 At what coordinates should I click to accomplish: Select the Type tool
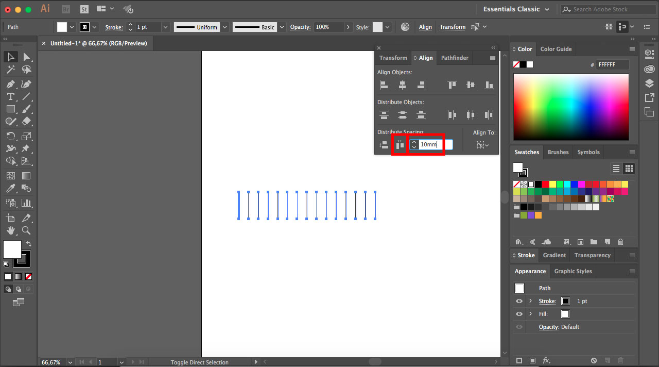click(x=10, y=96)
